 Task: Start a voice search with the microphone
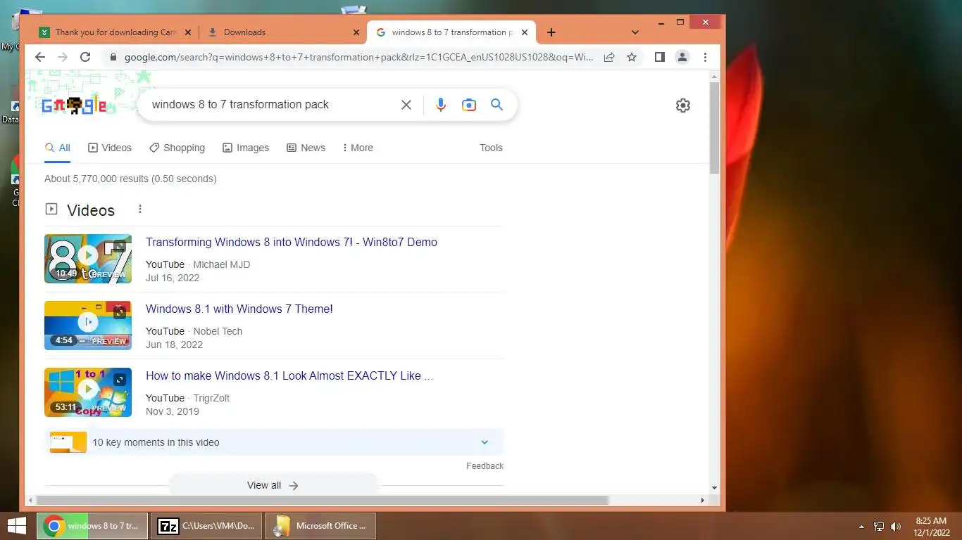click(441, 105)
